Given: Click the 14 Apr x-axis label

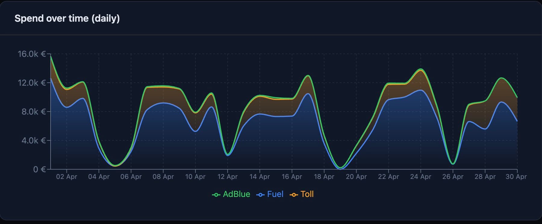Looking at the screenshot, I should (260, 177).
